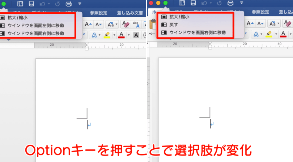
Task: Apply text effects A in right window
Action: click(256, 34)
